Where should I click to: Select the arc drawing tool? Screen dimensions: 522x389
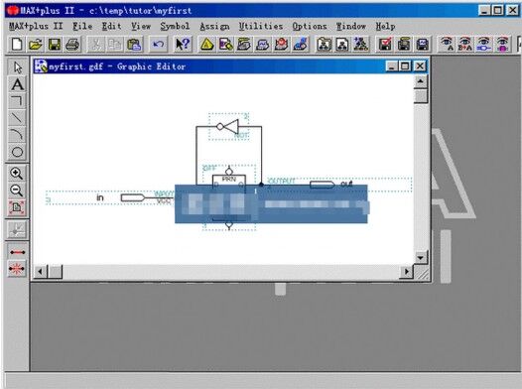pyautogui.click(x=17, y=135)
